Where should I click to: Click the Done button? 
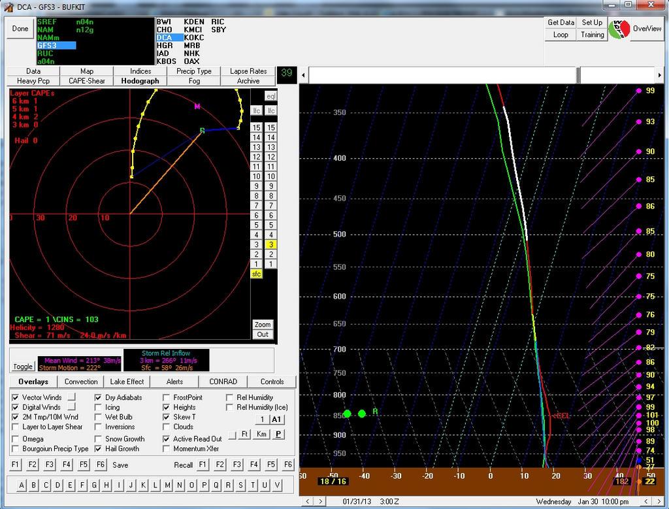(20, 29)
